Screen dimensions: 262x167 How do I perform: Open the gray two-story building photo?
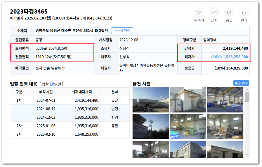click(x=188, y=149)
